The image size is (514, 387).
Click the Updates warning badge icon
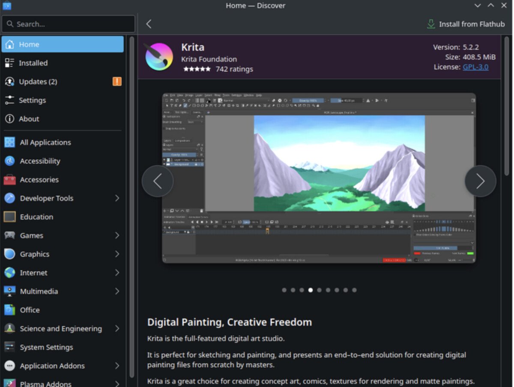tap(117, 81)
